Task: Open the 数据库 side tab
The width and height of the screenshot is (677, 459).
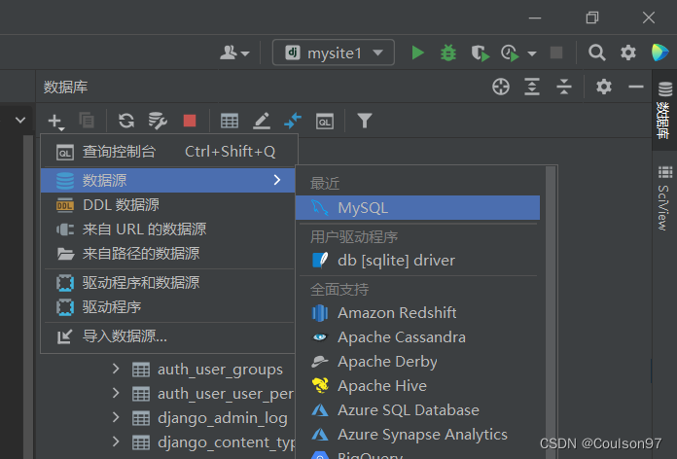Action: pos(664,110)
